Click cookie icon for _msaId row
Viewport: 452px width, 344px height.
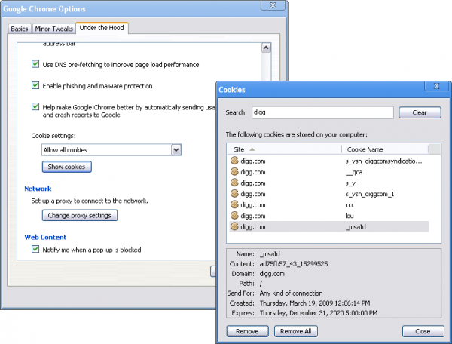(234, 226)
